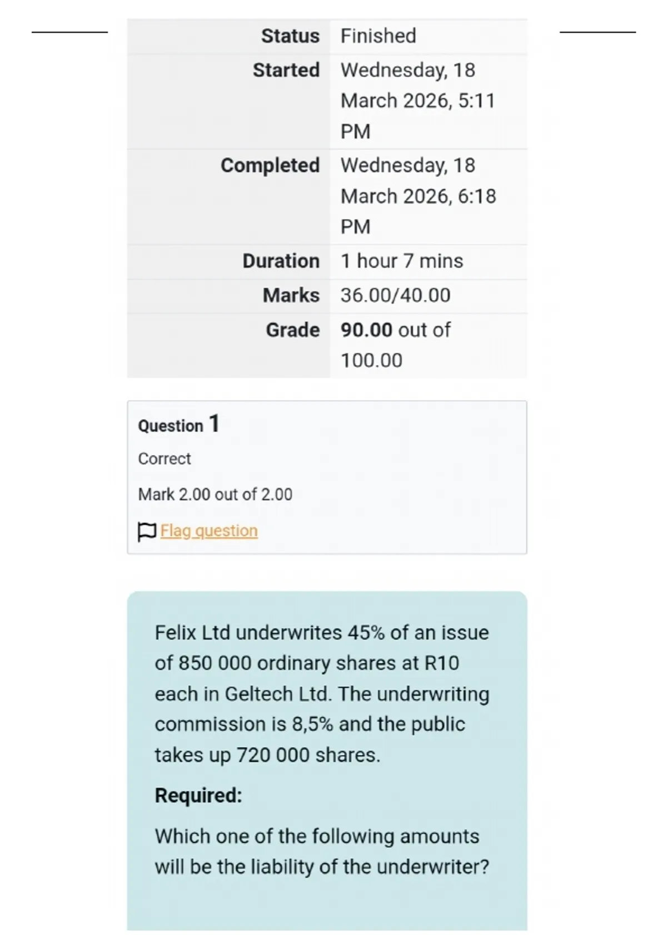Select the Status Finished row

[327, 36]
